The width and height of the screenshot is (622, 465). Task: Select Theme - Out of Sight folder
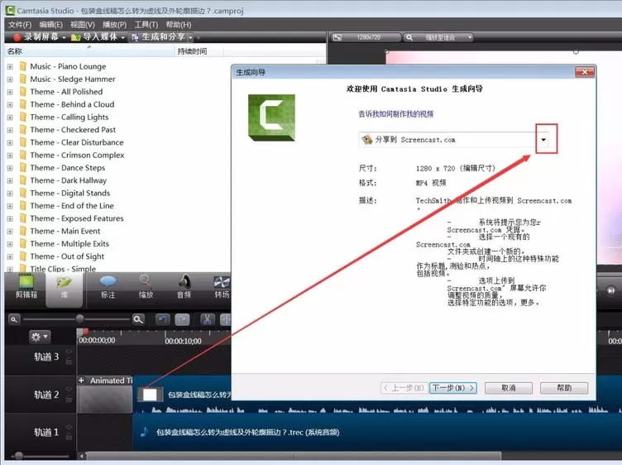[x=67, y=256]
